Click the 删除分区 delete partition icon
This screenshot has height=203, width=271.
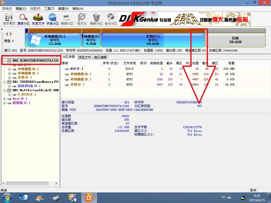96,19
